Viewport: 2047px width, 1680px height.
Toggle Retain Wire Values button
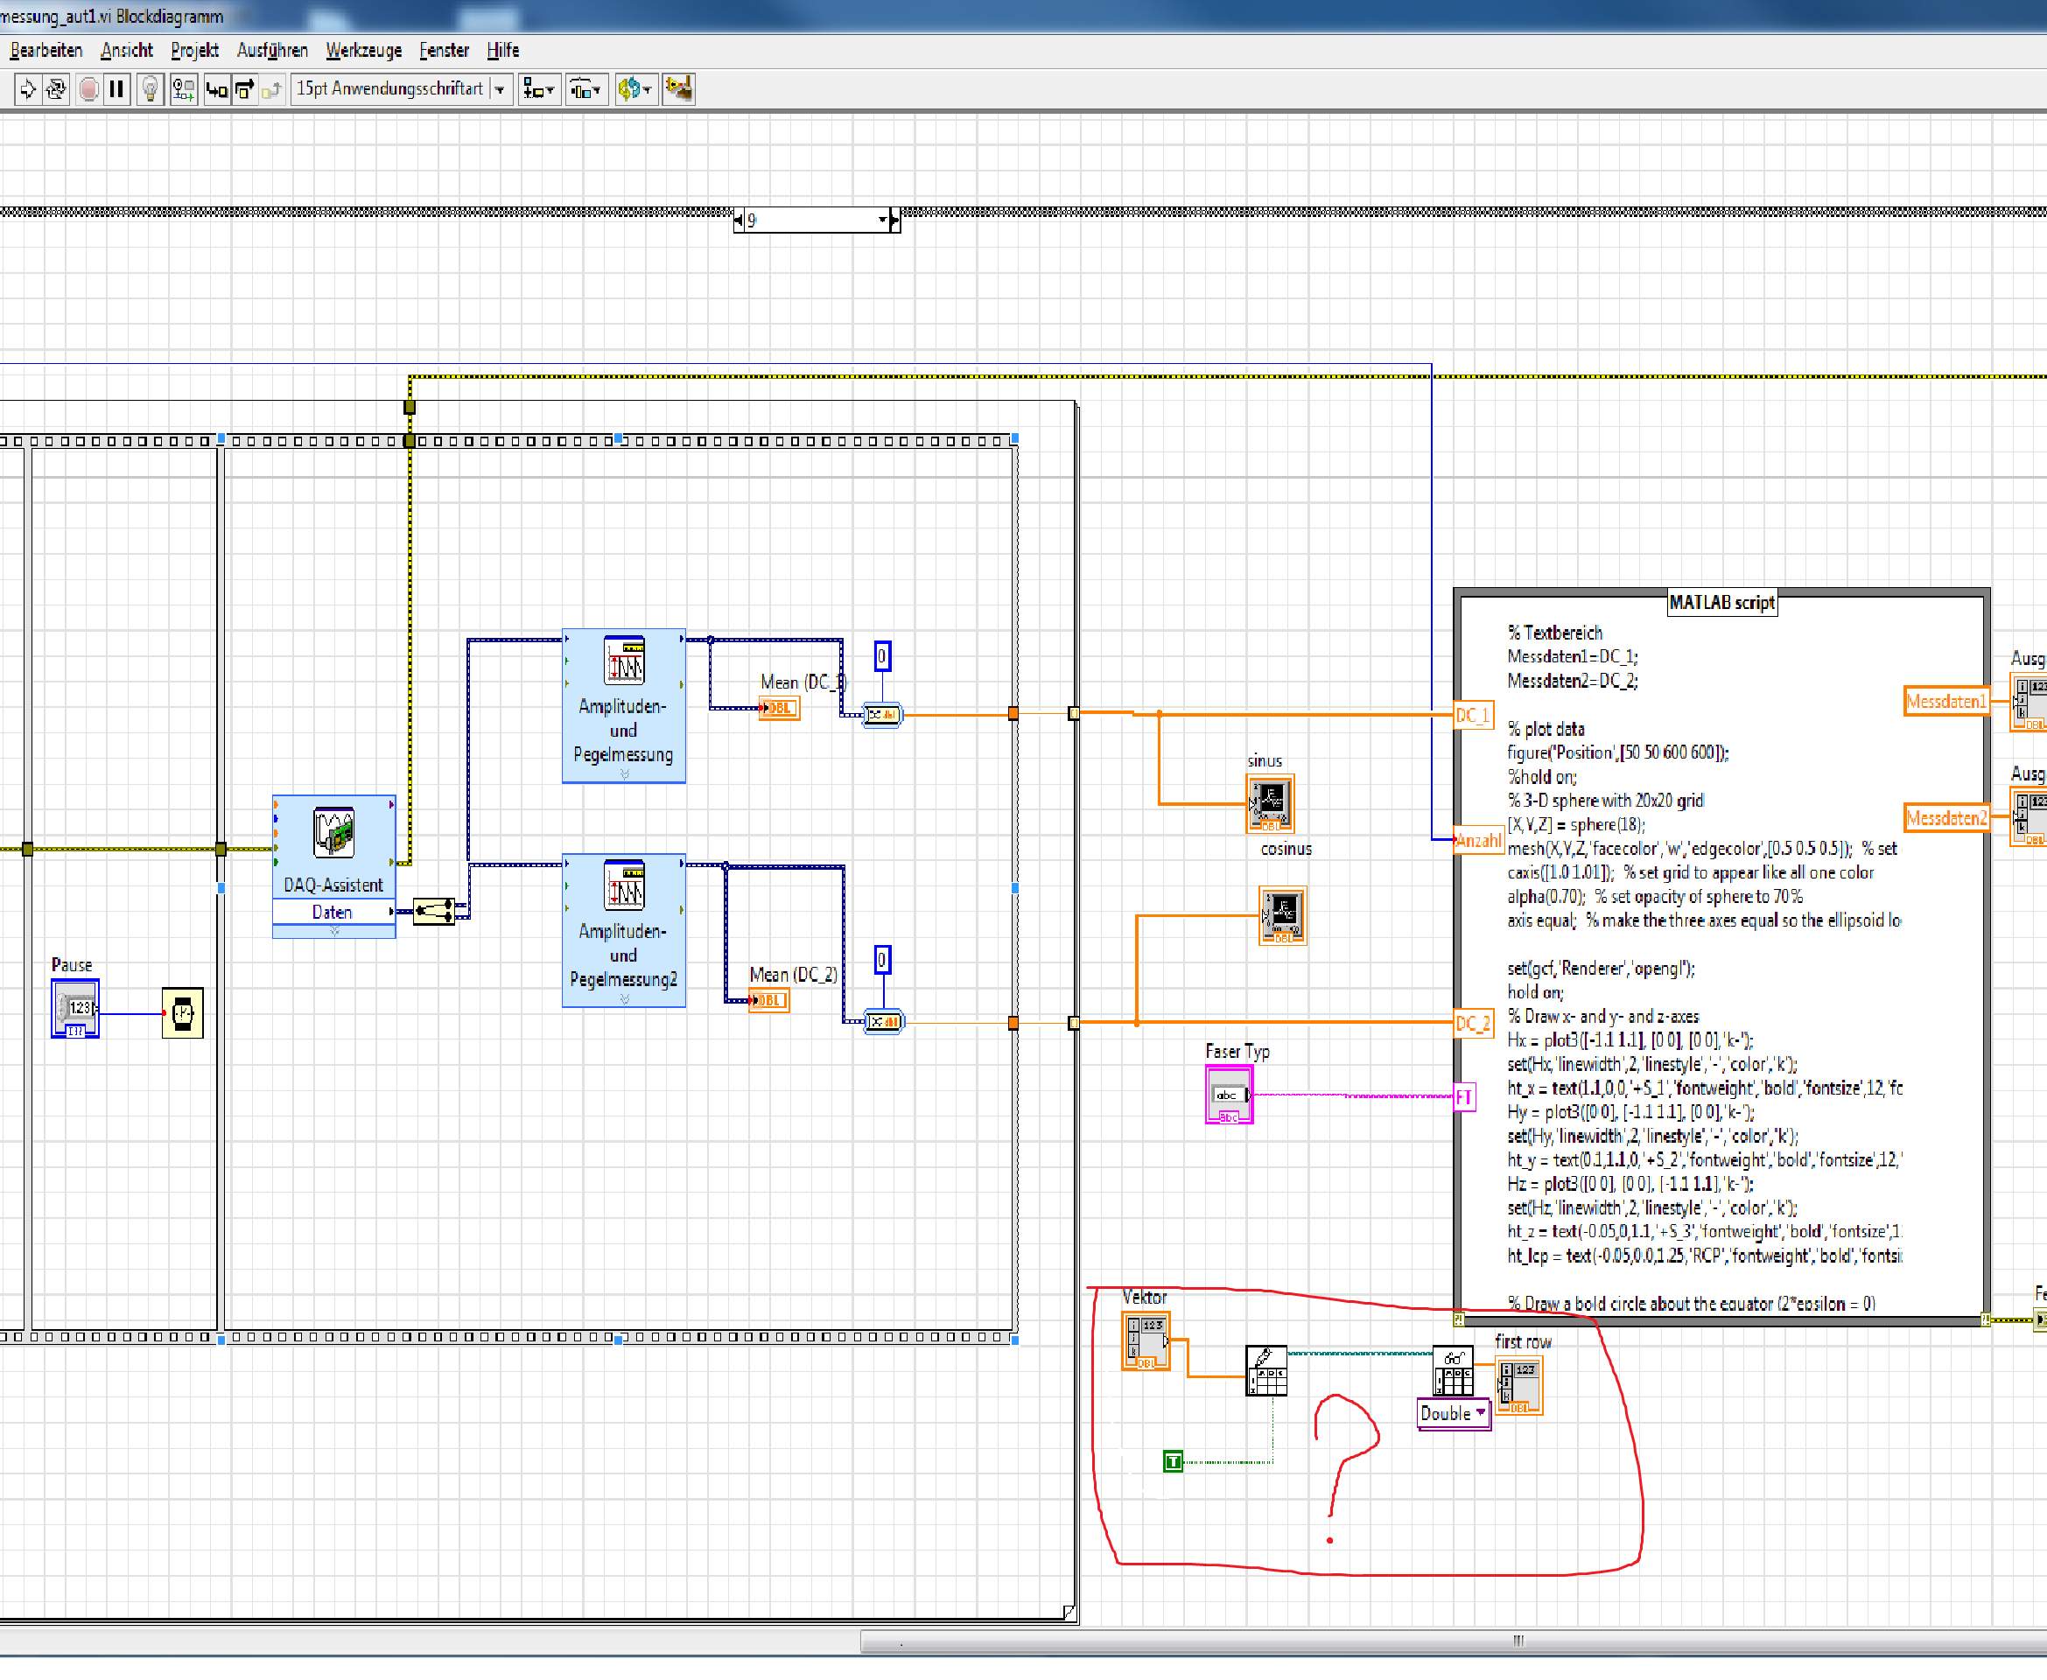[183, 90]
